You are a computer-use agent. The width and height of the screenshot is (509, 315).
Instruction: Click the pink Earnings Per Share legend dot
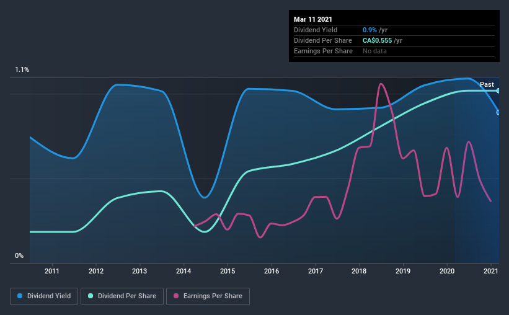click(x=176, y=296)
